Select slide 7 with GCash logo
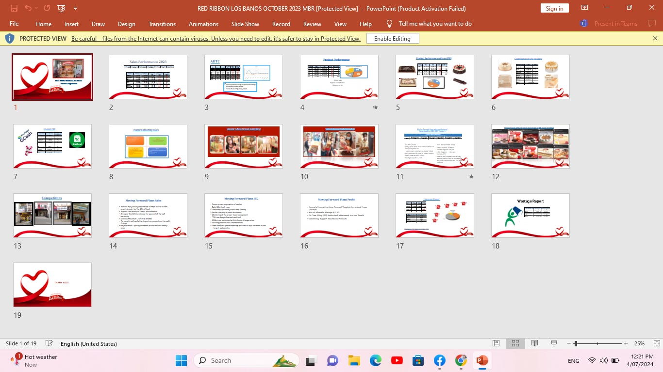This screenshot has height=372, width=663. 52,146
